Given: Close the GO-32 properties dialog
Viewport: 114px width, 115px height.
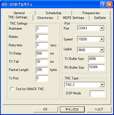Looking at the screenshot, I should point(109,5).
